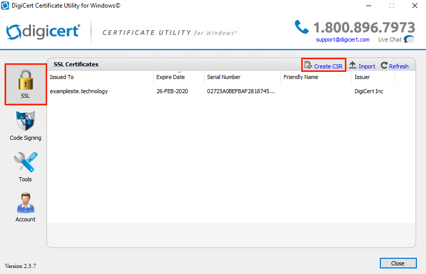426x274 pixels.
Task: Click the Refresh link
Action: pos(399,66)
